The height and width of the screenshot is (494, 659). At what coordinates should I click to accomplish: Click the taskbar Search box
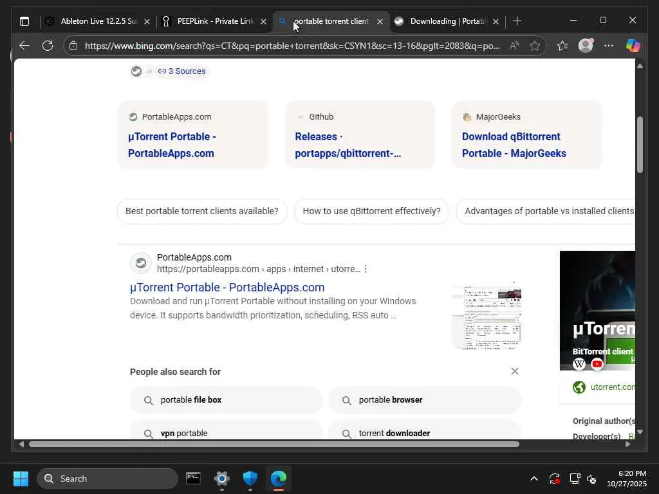[x=107, y=479]
